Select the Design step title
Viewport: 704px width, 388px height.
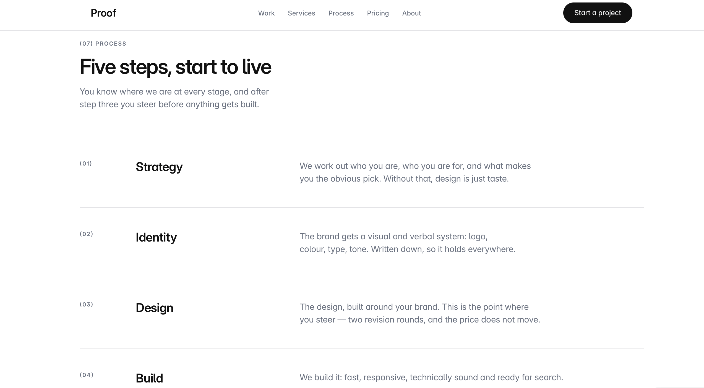coord(154,308)
